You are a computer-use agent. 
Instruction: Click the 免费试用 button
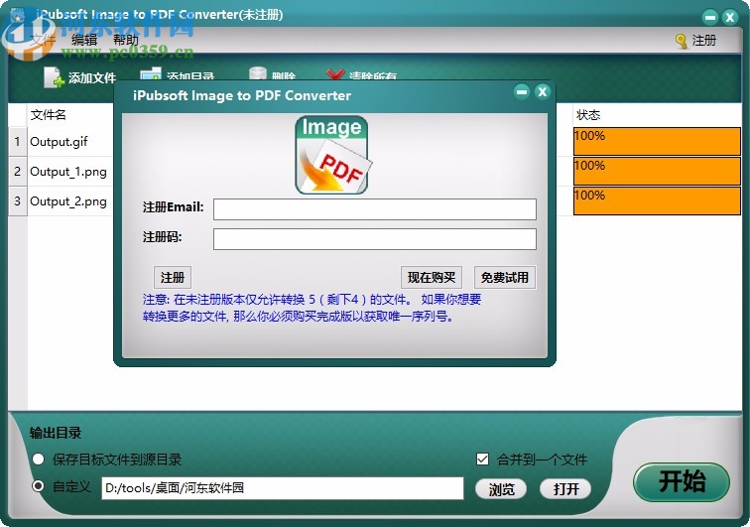pyautogui.click(x=505, y=277)
